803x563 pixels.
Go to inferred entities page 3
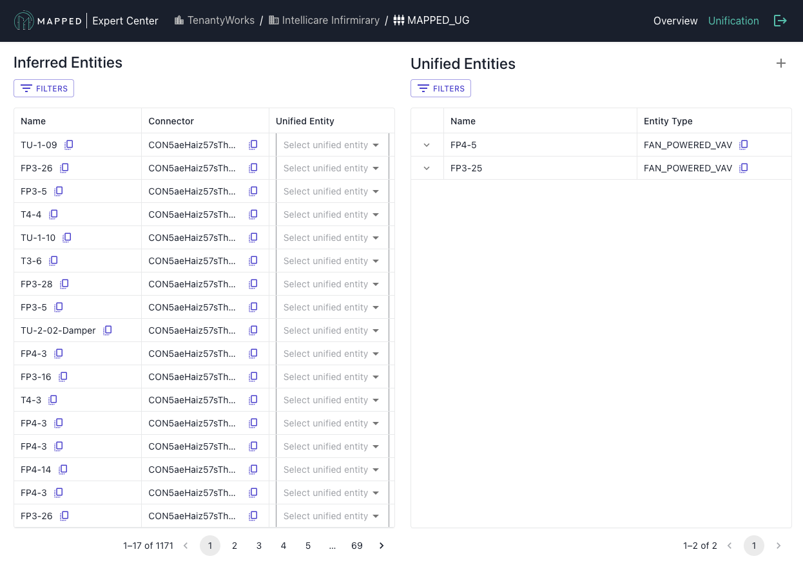click(x=259, y=546)
